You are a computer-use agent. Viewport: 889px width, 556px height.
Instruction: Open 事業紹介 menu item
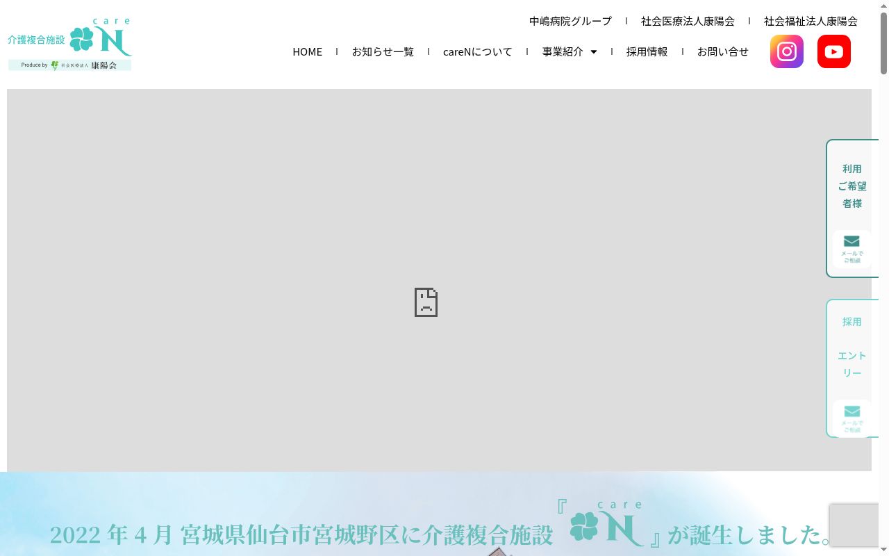tap(563, 51)
